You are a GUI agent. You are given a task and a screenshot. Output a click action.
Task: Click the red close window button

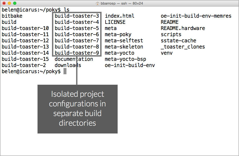(x=4, y=3)
